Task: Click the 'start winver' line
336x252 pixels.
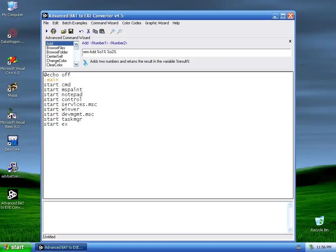Action: click(61, 109)
